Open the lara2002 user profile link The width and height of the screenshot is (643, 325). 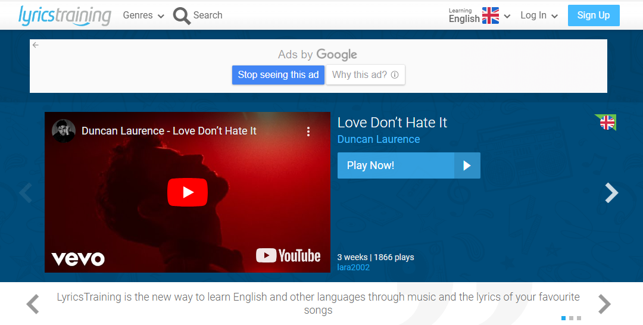pos(353,267)
